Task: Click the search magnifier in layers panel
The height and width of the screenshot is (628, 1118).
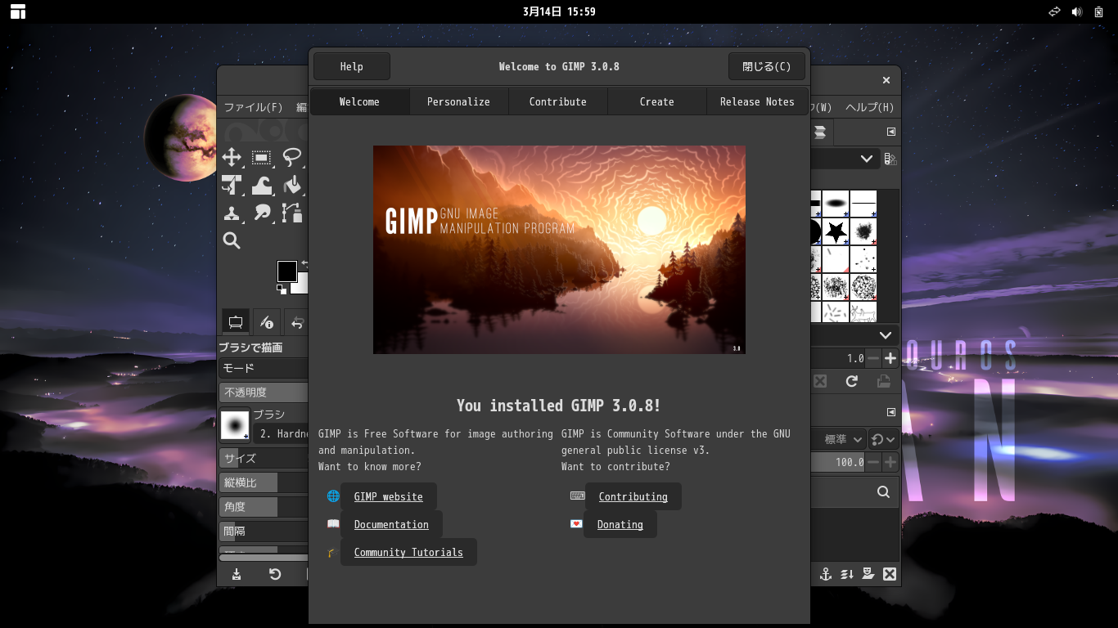Action: coord(883,491)
